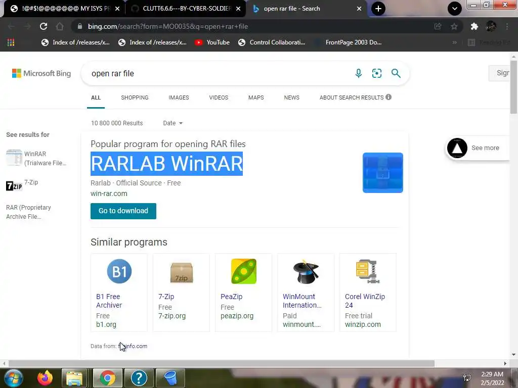
Task: Open the YouTube bookmark
Action: (212, 42)
